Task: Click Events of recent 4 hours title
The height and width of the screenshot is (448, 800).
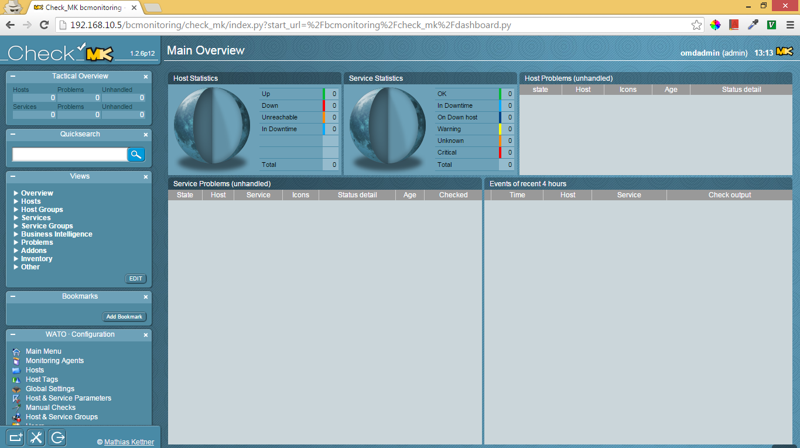Action: tap(528, 184)
